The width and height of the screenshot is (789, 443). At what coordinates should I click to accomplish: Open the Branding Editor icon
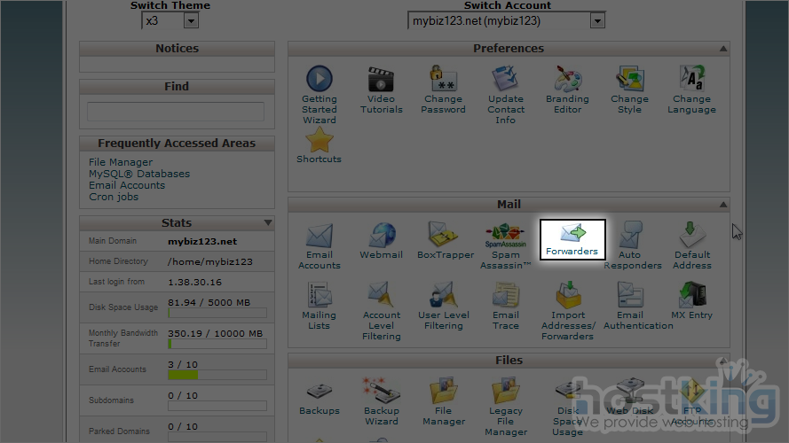pyautogui.click(x=567, y=89)
